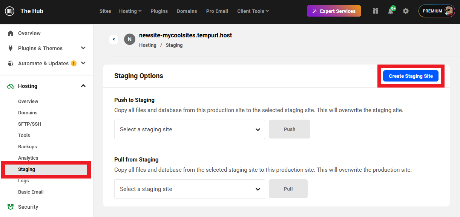Image resolution: width=460 pixels, height=217 pixels.
Task: Select Overview under Hosting submenu
Action: tap(28, 101)
